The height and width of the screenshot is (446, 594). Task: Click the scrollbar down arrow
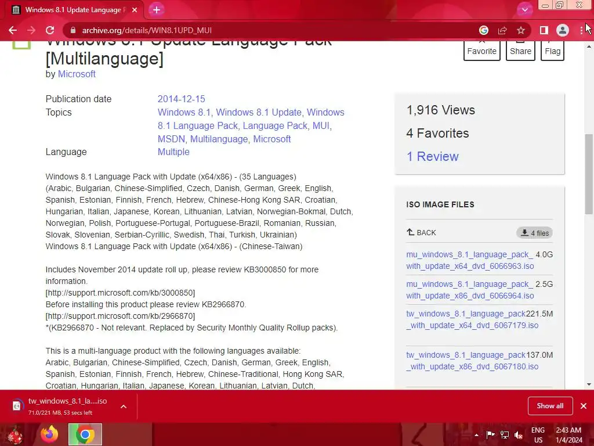[589, 384]
